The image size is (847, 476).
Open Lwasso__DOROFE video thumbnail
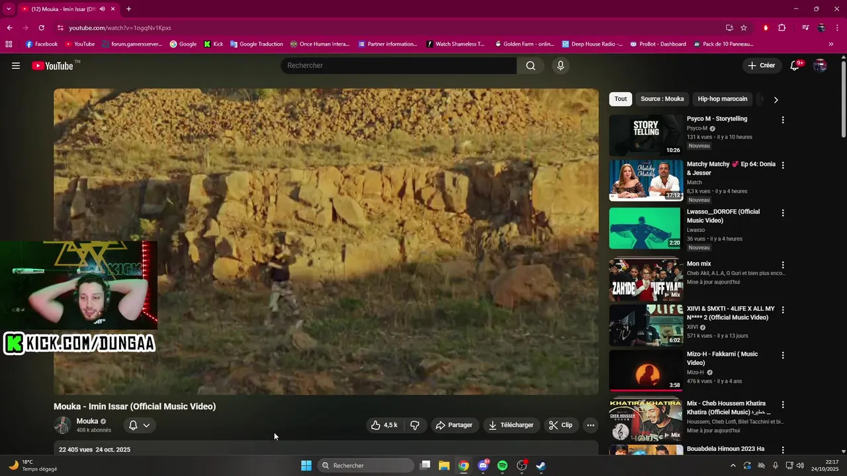646,228
